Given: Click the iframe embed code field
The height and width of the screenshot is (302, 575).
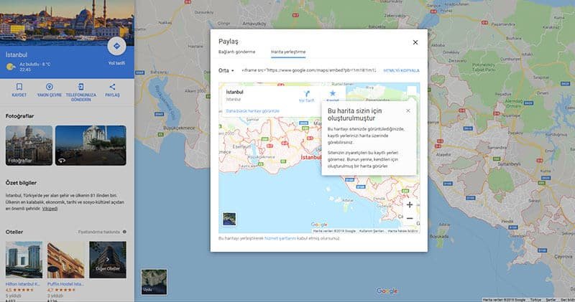Looking at the screenshot, I should click(x=309, y=70).
